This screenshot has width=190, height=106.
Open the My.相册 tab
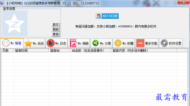pos(79,43)
